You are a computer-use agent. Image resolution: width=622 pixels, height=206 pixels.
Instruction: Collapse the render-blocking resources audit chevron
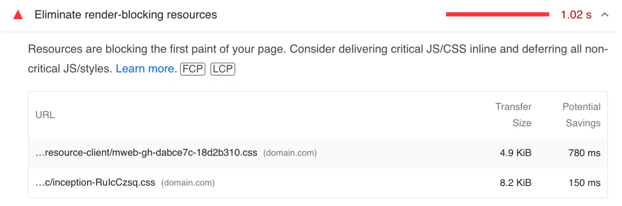[x=605, y=15]
